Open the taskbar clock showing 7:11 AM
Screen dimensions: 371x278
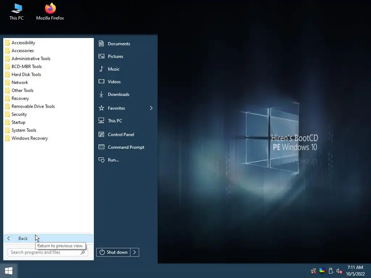pyautogui.click(x=355, y=271)
